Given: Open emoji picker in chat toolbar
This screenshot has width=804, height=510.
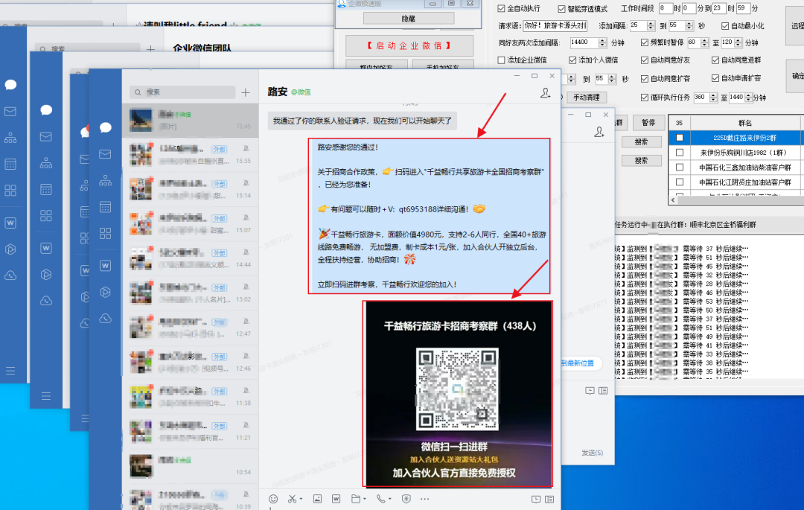Looking at the screenshot, I should click(273, 499).
